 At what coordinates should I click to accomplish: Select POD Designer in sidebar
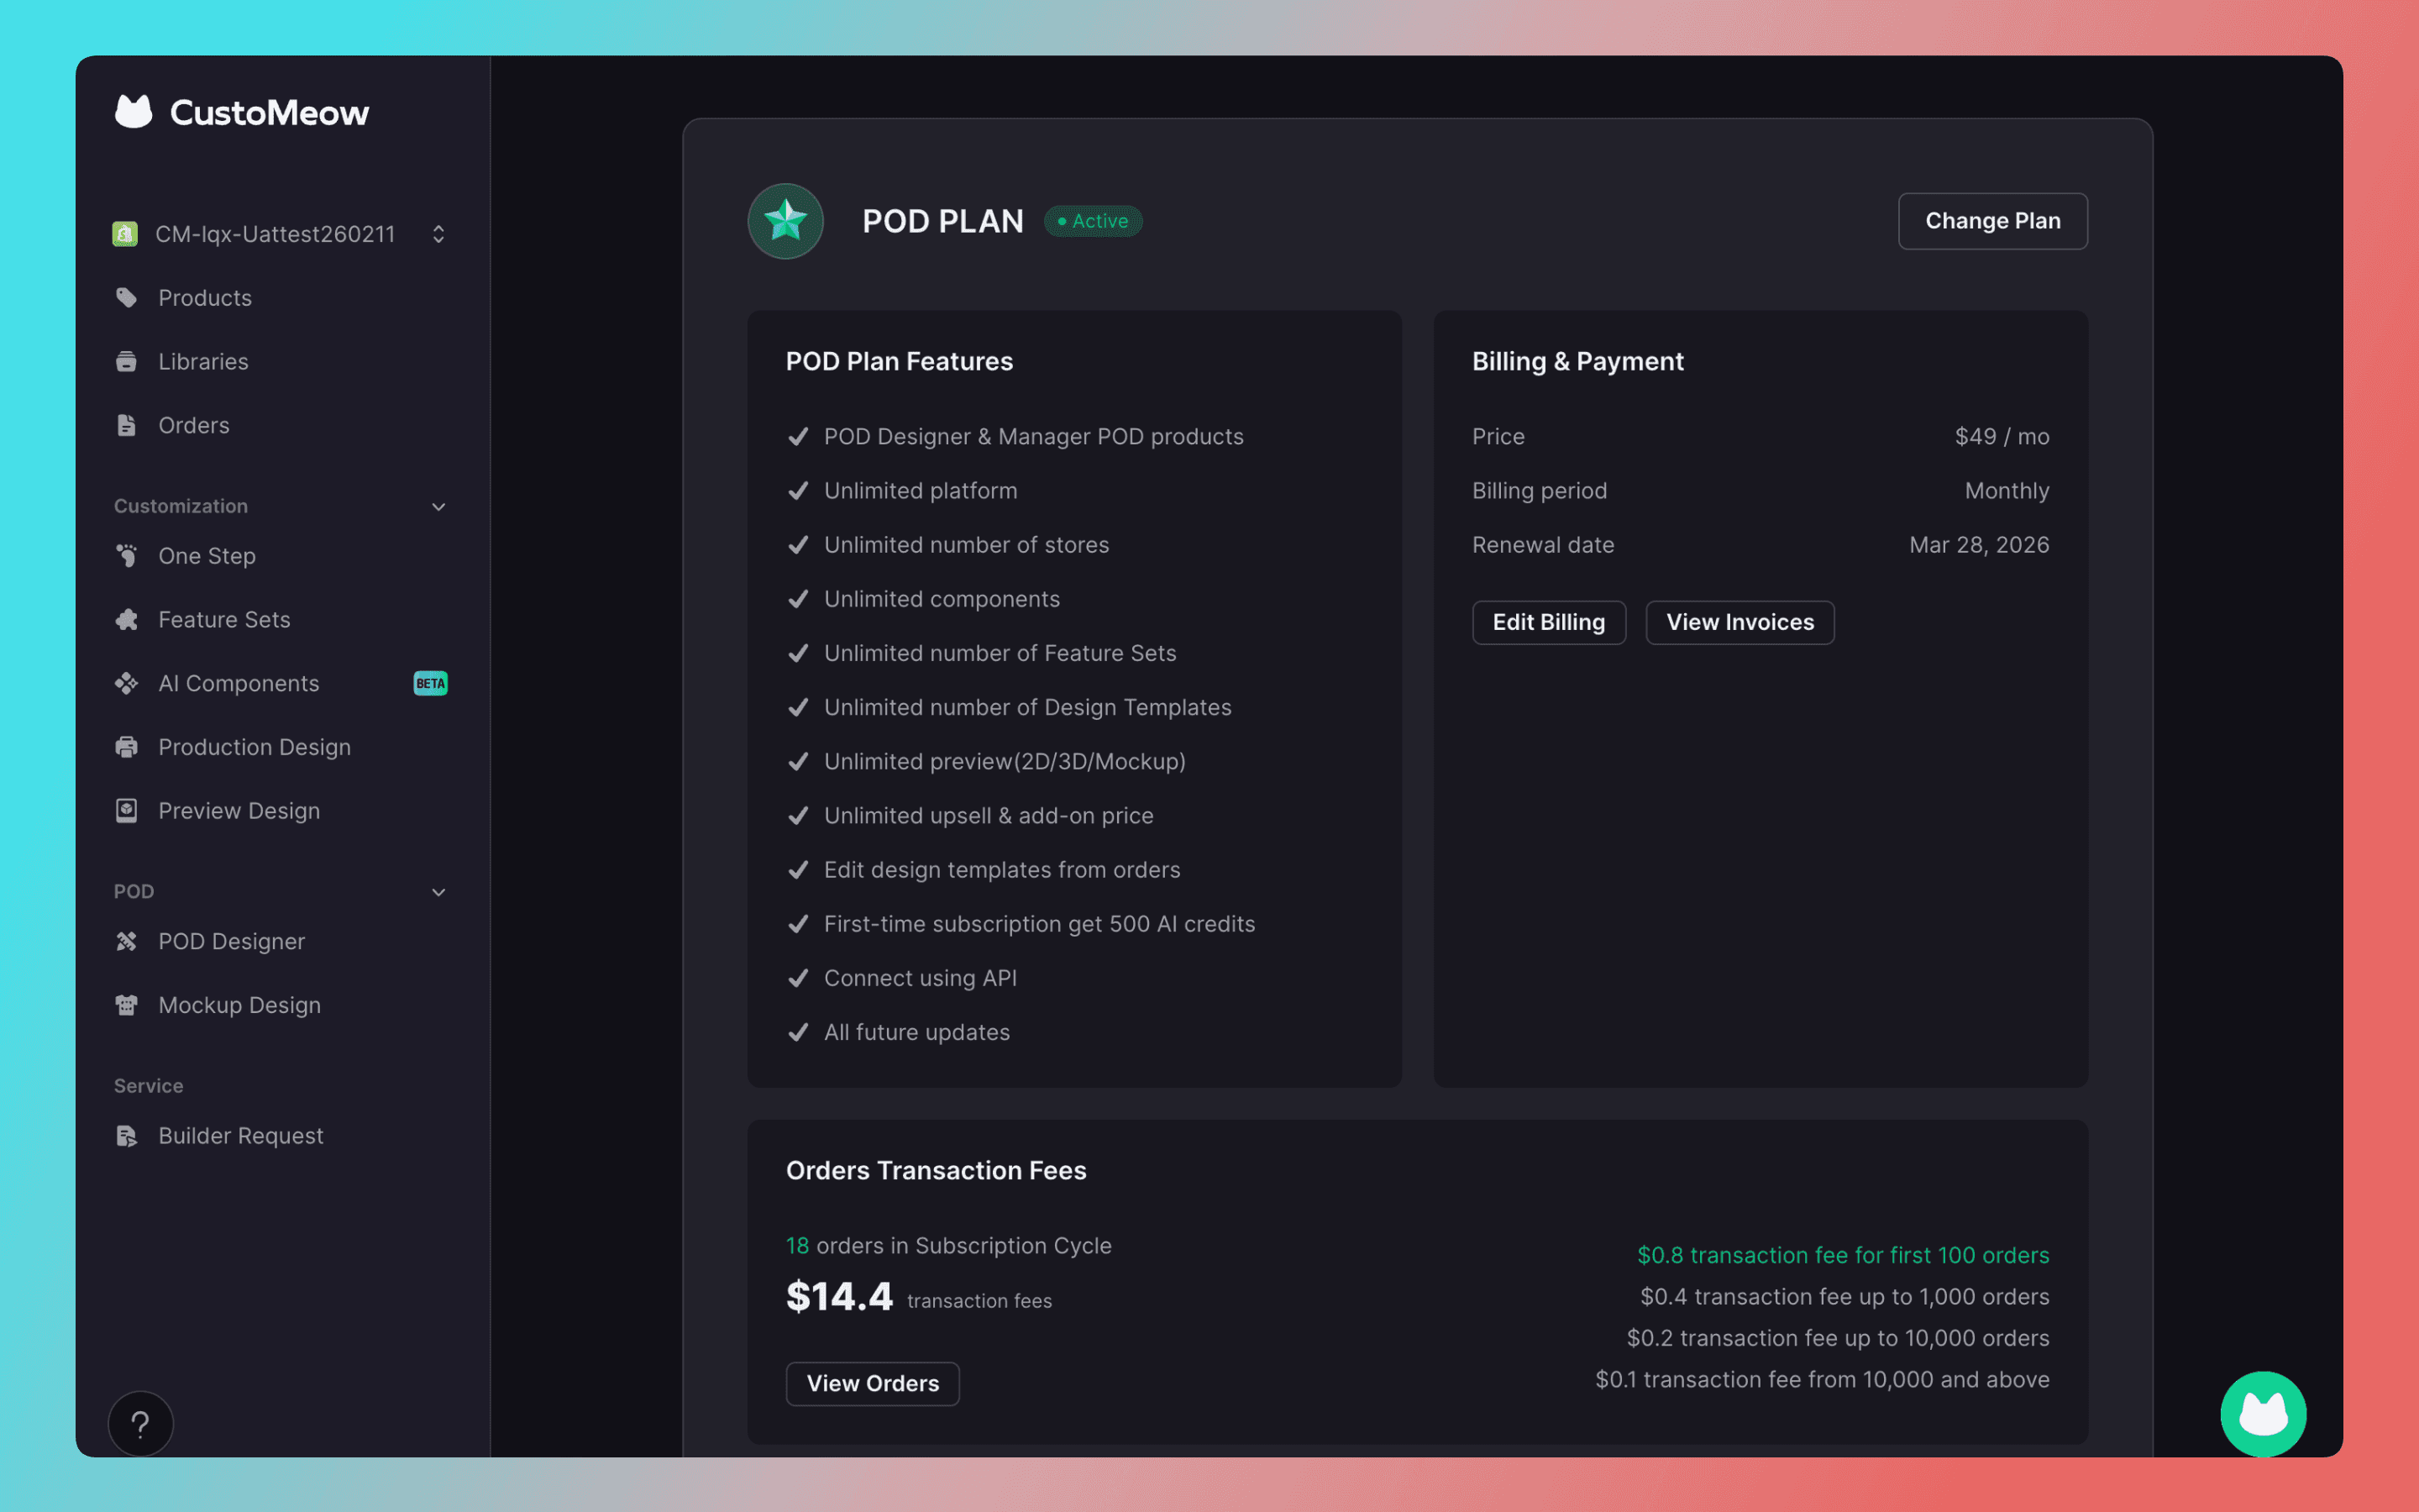pyautogui.click(x=231, y=941)
